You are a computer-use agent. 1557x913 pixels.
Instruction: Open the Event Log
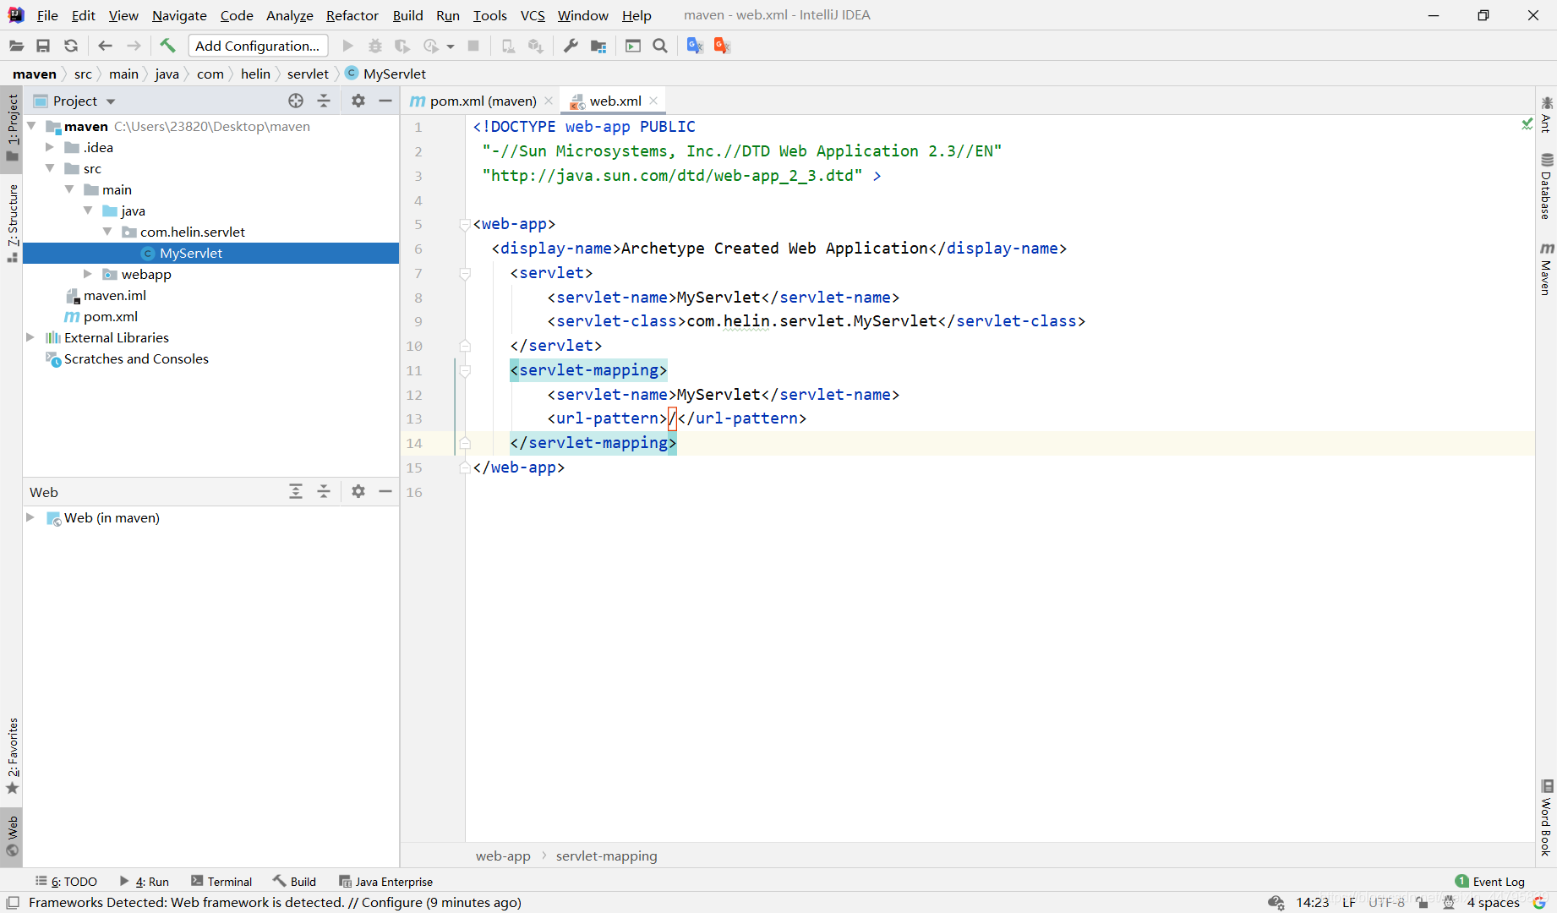click(1490, 881)
